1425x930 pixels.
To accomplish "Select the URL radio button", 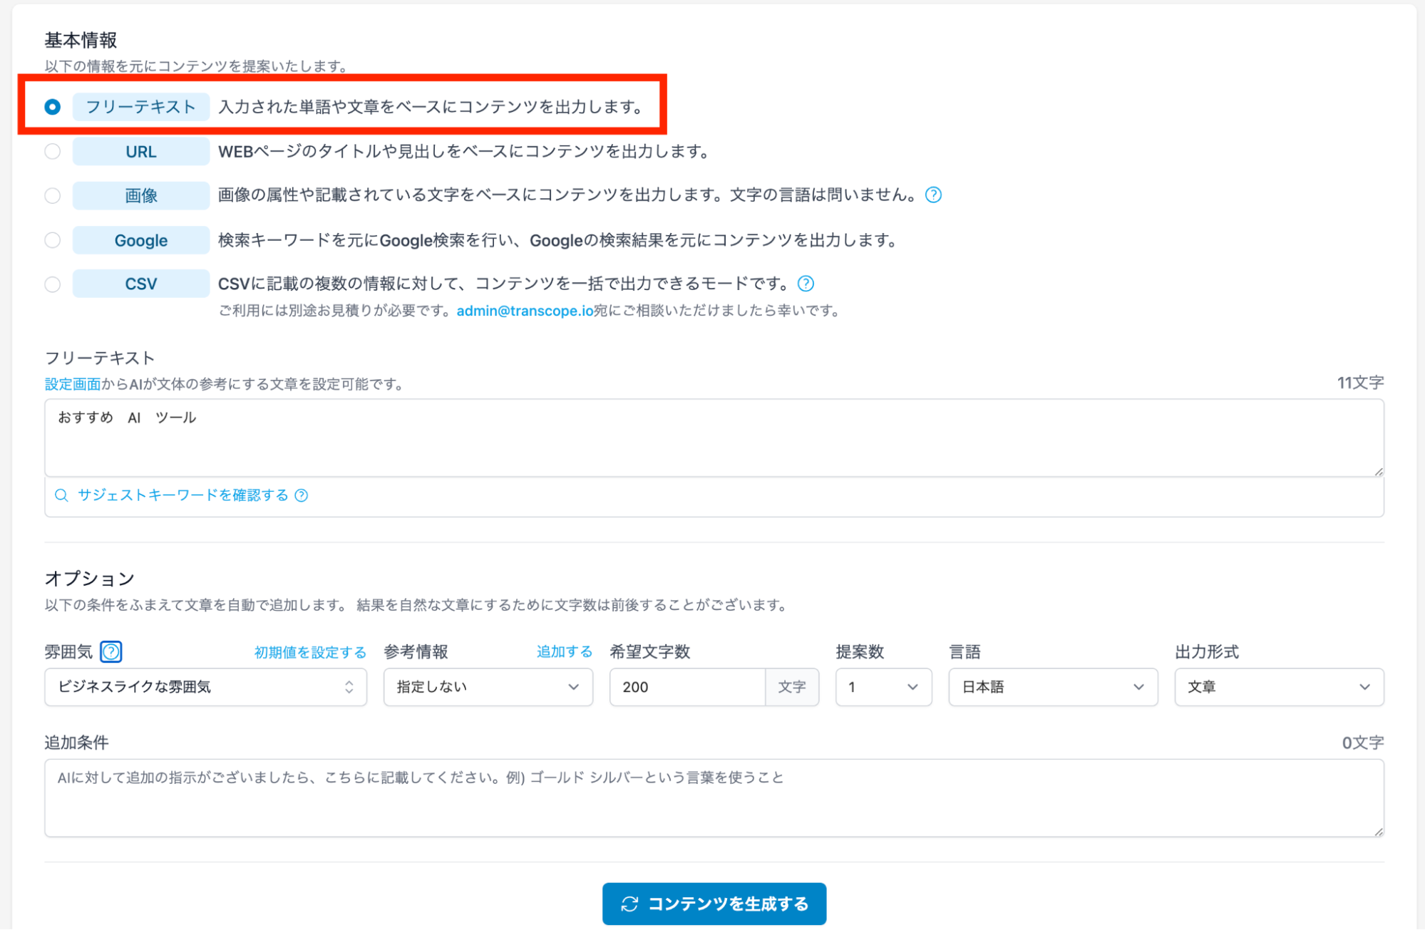I will tap(53, 151).
